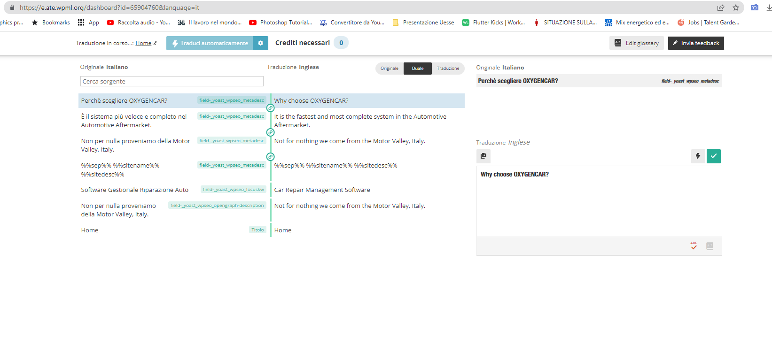This screenshot has width=772, height=360.
Task: Run the ABC spell check icon
Action: pyautogui.click(x=694, y=245)
